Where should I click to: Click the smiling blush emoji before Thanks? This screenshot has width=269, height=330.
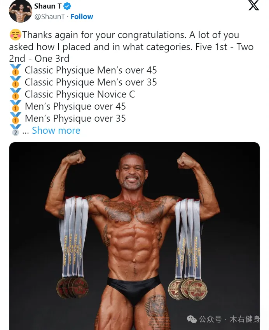[16, 35]
